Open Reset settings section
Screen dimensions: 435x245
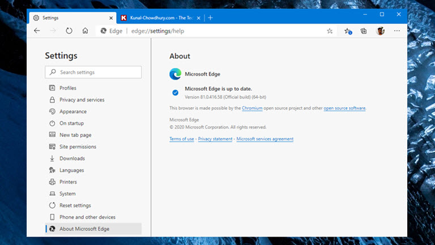tap(93, 205)
